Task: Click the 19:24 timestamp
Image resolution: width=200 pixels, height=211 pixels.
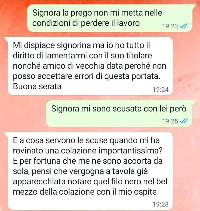Action: 161,90
